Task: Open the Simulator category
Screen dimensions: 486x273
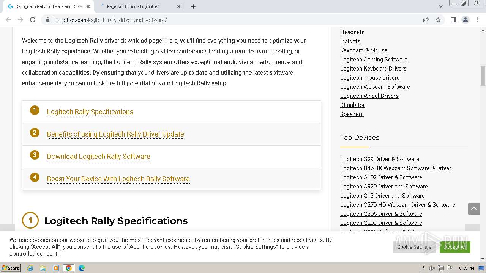Action: pos(352,105)
